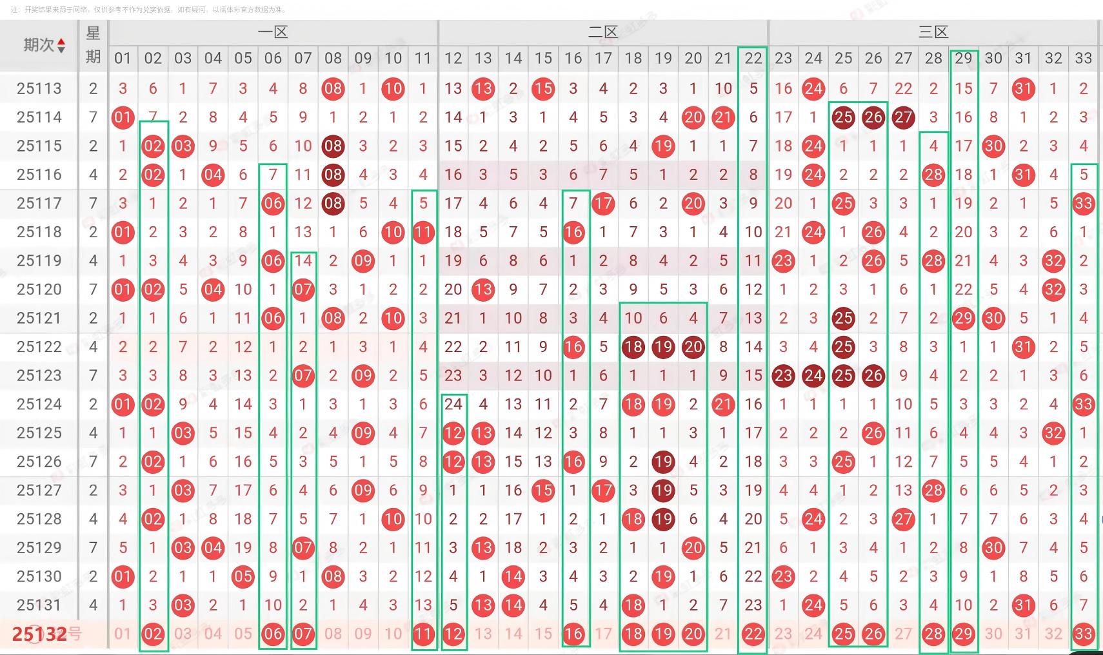Click red ball 13 in draw 25120
Image resolution: width=1103 pixels, height=655 pixels.
click(x=483, y=289)
